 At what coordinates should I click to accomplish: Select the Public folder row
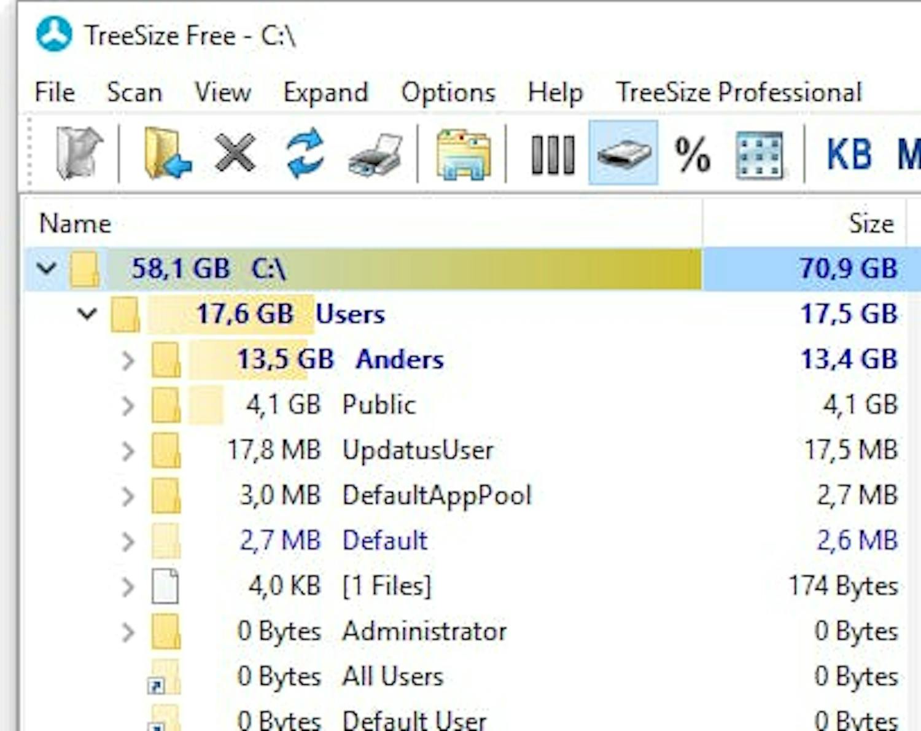coord(379,404)
